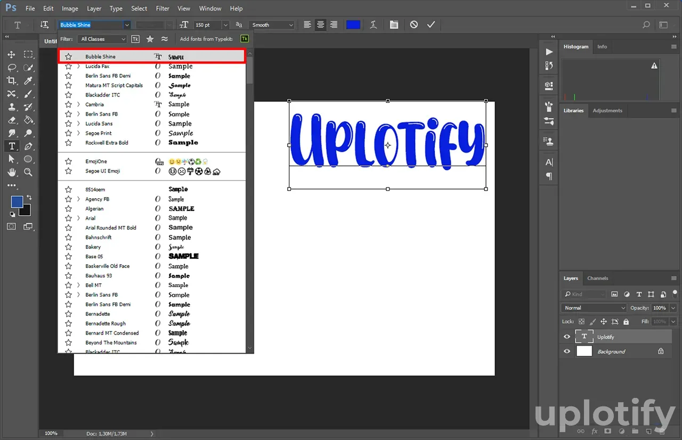The image size is (682, 440).
Task: Switch to the Adjustments tab
Action: [607, 110]
